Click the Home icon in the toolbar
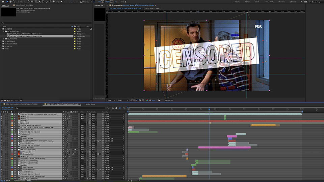Viewport: 324px width, 182px height. (x=3, y=2)
